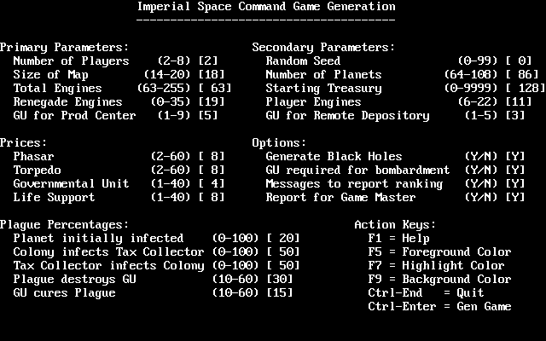Toggle the Generate Black Holes option
546x341 pixels.
[515, 157]
